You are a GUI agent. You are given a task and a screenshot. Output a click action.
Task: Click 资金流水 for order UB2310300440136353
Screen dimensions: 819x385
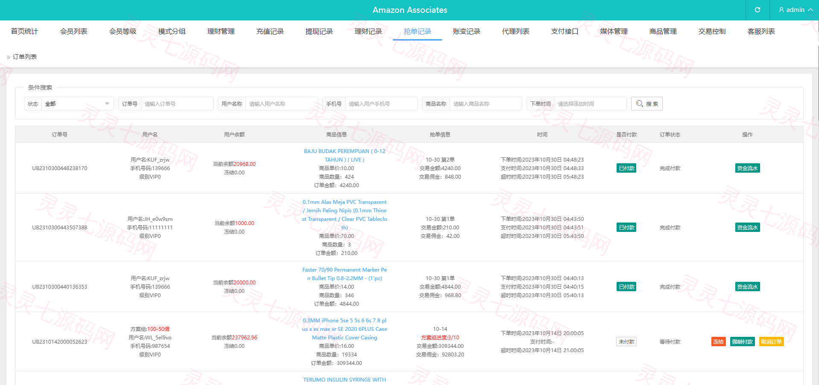(x=747, y=287)
